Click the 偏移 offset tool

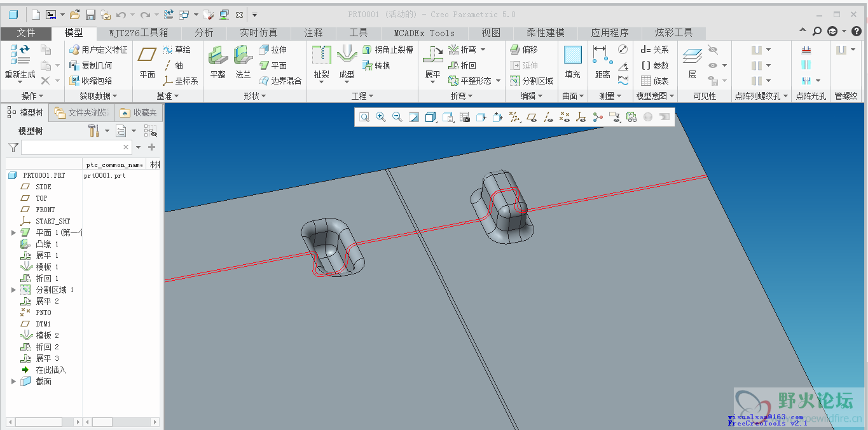click(524, 50)
